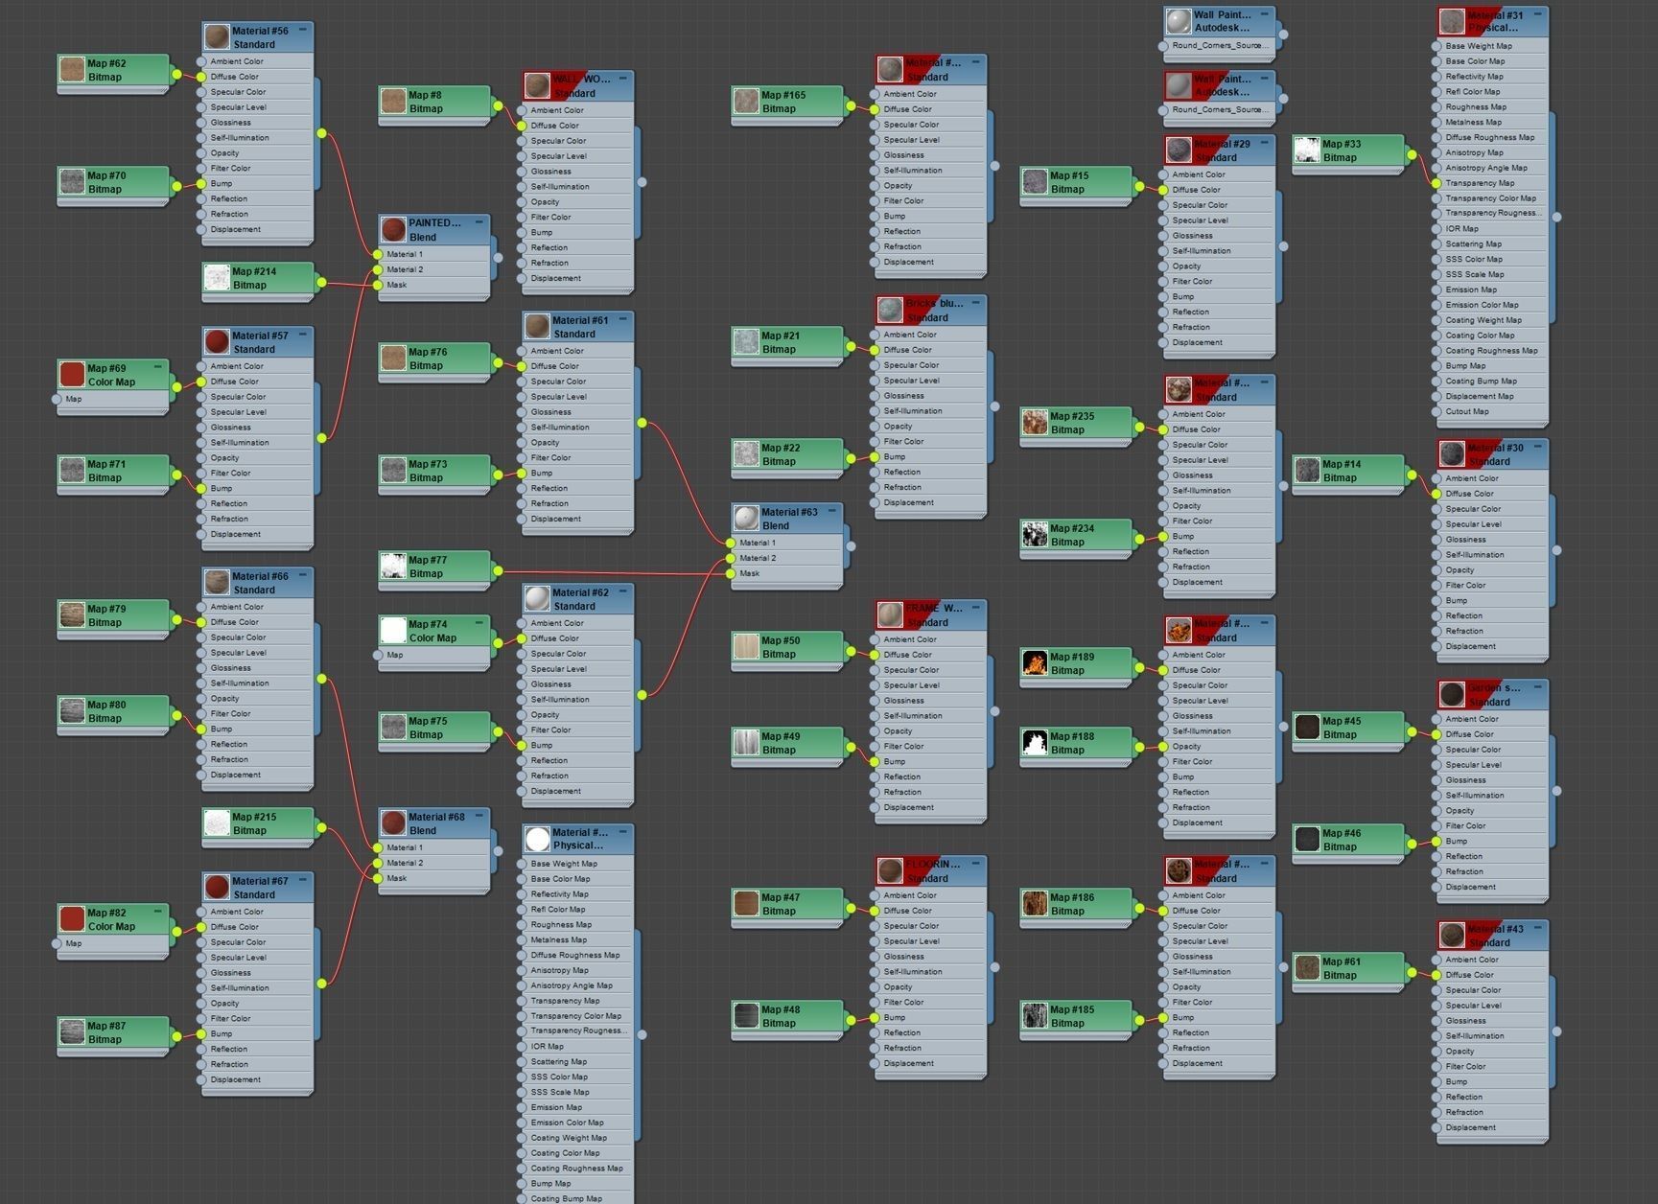Select the Bump slot on Material #57
This screenshot has height=1204, width=1658.
tap(257, 488)
